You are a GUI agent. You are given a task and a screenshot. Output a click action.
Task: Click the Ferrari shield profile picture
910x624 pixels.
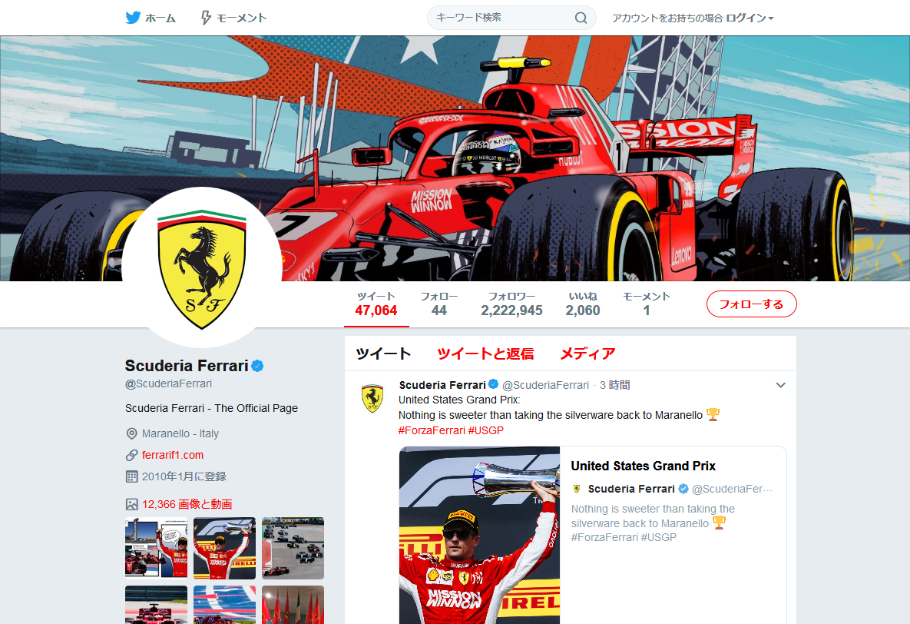point(202,267)
